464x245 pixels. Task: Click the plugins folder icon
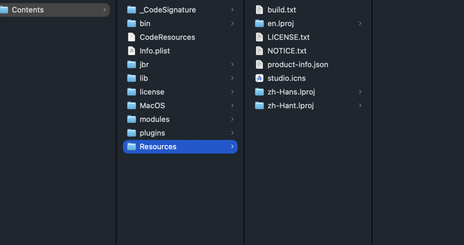(x=132, y=133)
